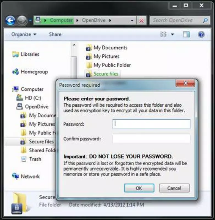Click the OpenDrive drive icon in the tree

[x=20, y=106]
